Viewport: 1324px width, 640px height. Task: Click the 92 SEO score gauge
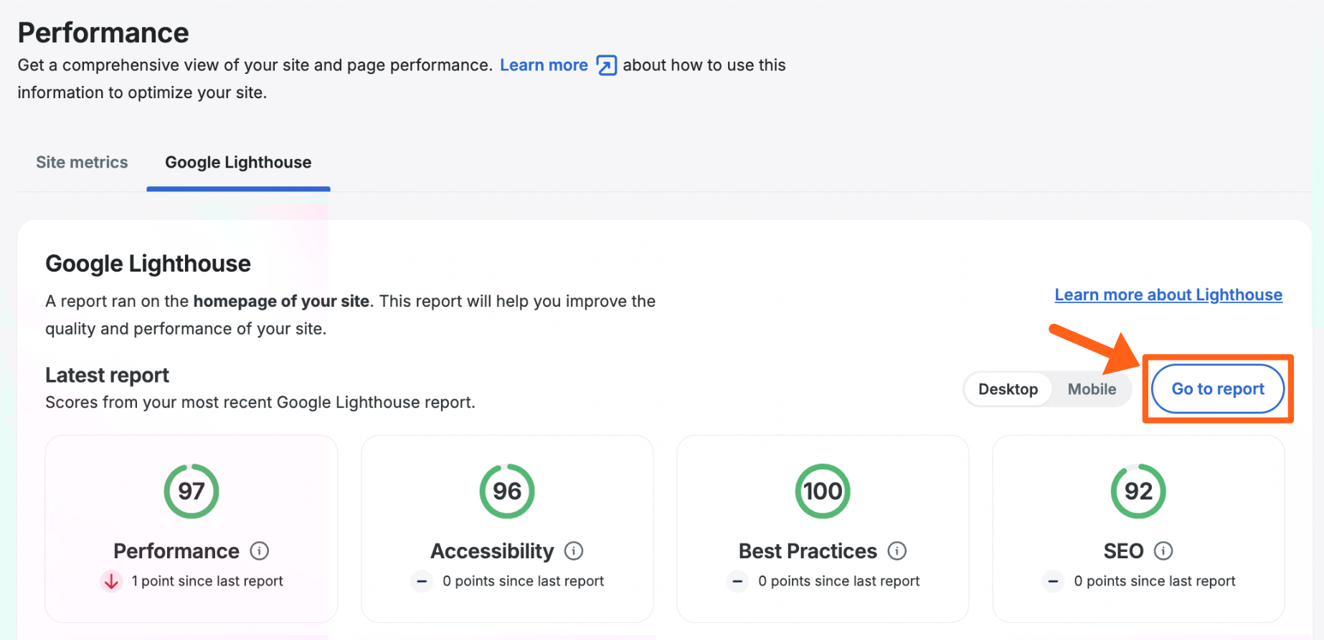coord(1138,491)
